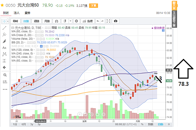
Task: Open the compare symbols scale icon
Action: point(56,21)
